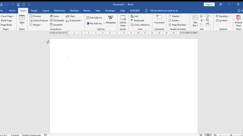Click the Print Preview quick access icon
The height and width of the screenshot is (136, 243).
(x=18, y=5)
